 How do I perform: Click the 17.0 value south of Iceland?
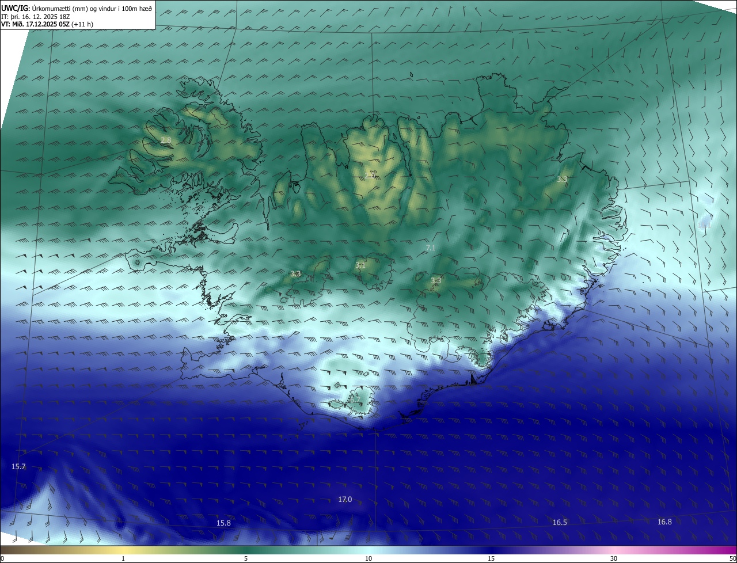[x=345, y=500]
